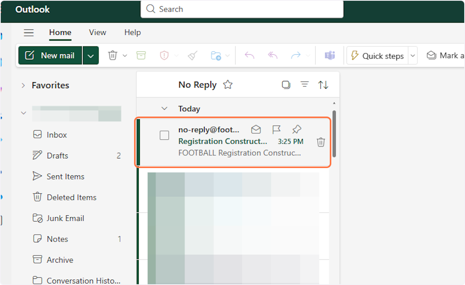This screenshot has height=285, width=465.
Task: Open the hamburger navigation menu
Action: pyautogui.click(x=29, y=33)
